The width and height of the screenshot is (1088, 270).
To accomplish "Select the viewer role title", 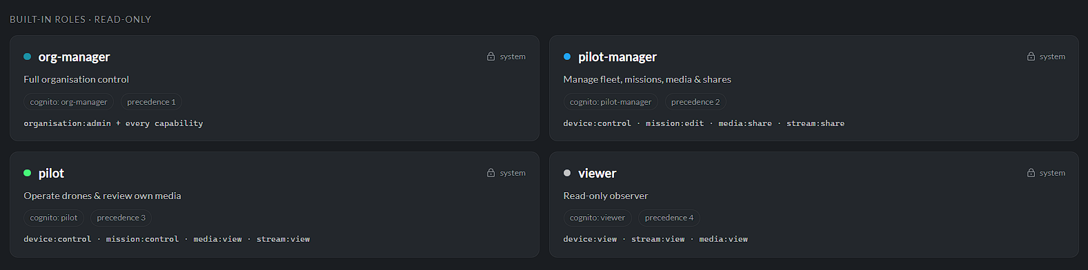I will [597, 174].
